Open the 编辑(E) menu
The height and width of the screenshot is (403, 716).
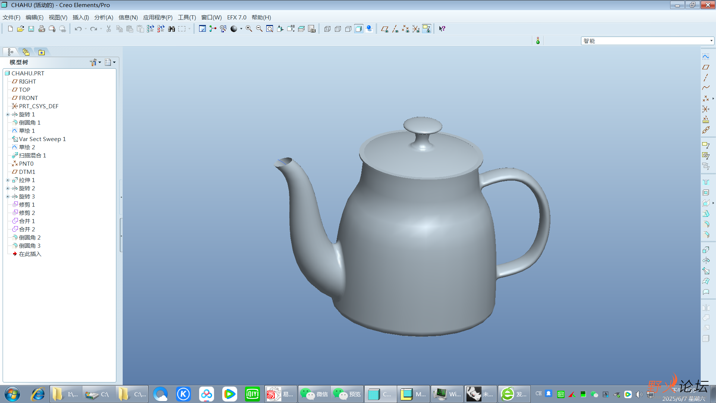coord(35,18)
